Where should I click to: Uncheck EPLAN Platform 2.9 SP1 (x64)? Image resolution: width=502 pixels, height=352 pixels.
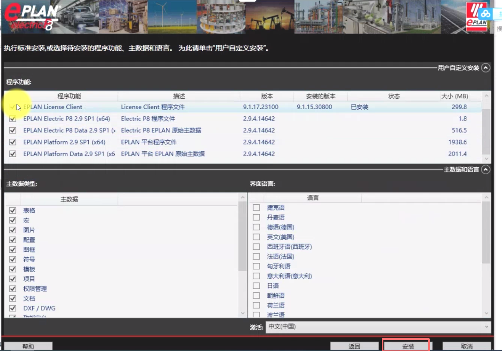coord(13,142)
